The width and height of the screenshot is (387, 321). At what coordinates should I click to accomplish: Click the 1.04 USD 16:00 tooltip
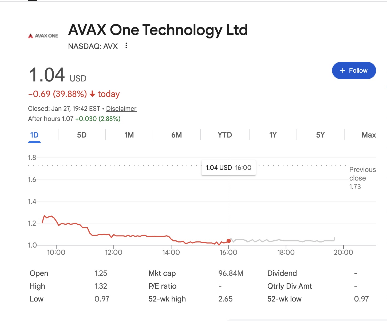228,167
